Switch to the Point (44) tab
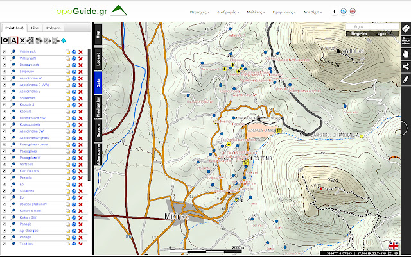This screenshot has height=257, width=411. click(14, 28)
